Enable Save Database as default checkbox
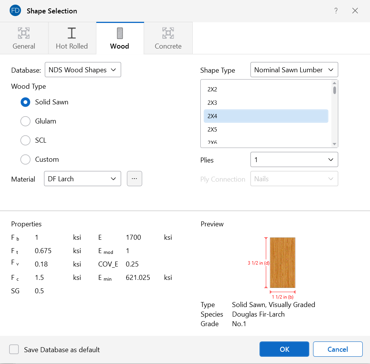This screenshot has width=370, height=364. coord(14,349)
